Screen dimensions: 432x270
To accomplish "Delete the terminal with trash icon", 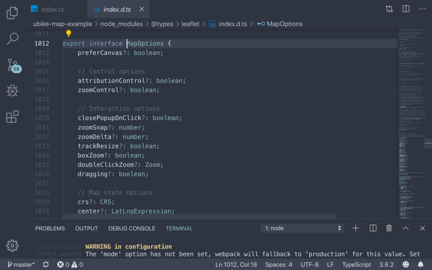I will pyautogui.click(x=389, y=228).
